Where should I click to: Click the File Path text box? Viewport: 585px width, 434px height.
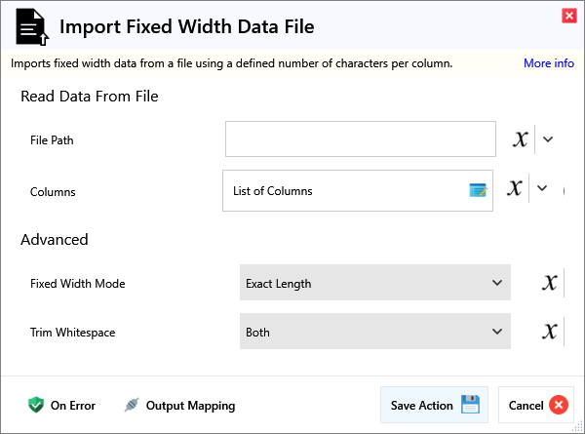[x=360, y=139]
